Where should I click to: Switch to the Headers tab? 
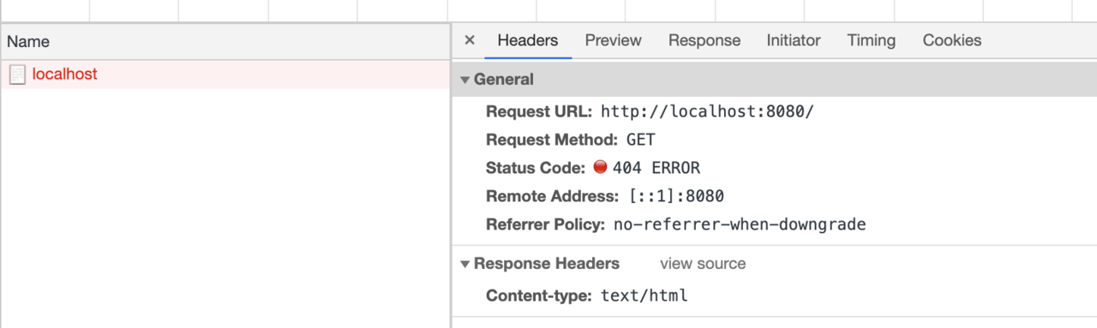(x=528, y=40)
